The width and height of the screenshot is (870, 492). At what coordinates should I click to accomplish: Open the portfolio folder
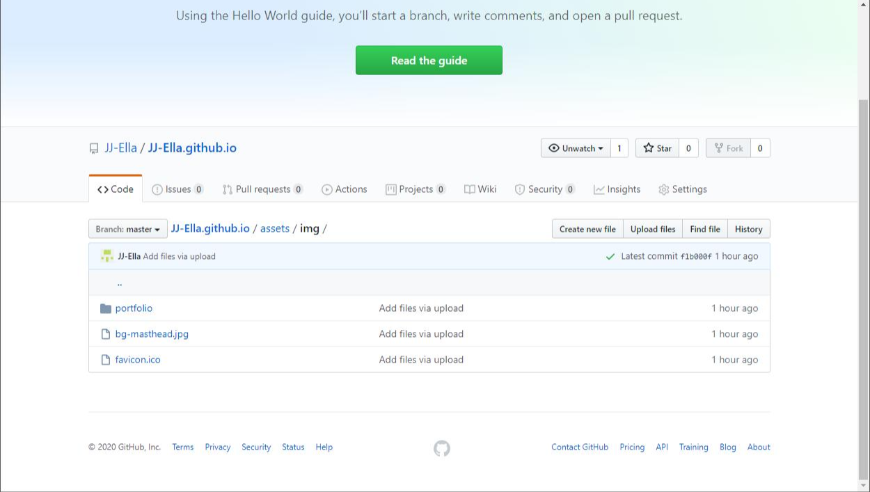(134, 308)
